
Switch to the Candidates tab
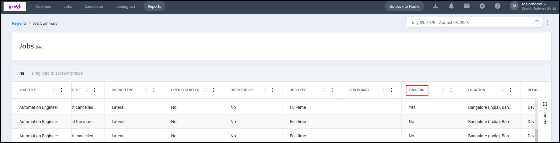point(94,6)
